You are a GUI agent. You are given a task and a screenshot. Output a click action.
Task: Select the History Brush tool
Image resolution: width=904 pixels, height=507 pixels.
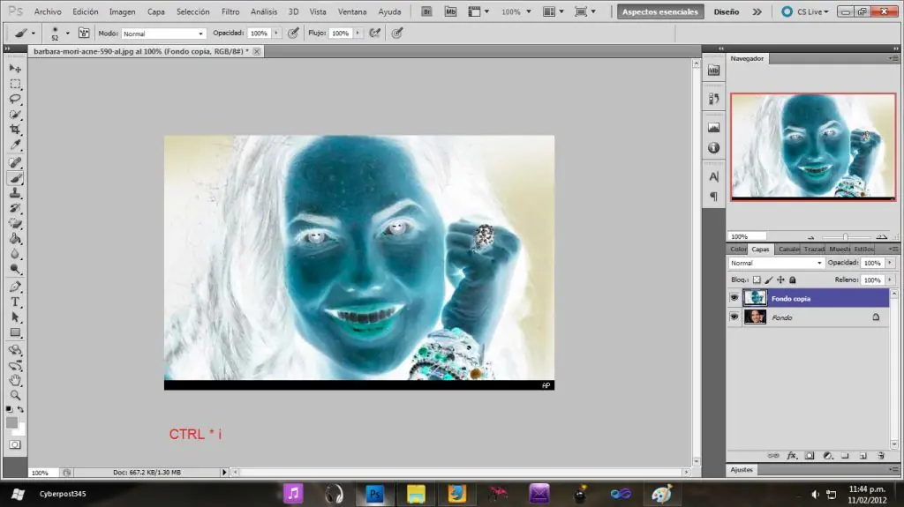[15, 209]
